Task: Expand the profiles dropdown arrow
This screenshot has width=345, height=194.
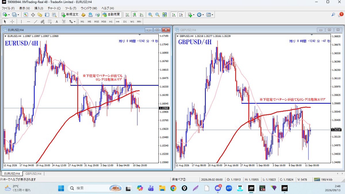Action: click(x=18, y=15)
